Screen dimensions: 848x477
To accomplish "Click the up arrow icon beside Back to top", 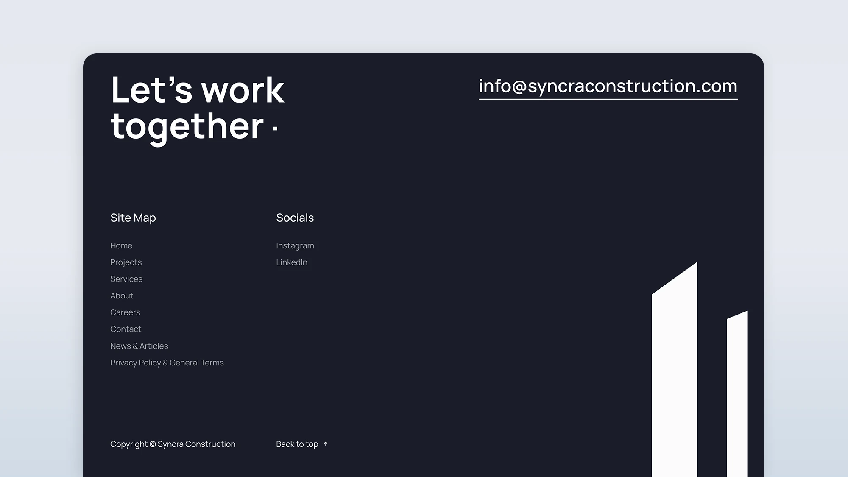I will click(326, 444).
